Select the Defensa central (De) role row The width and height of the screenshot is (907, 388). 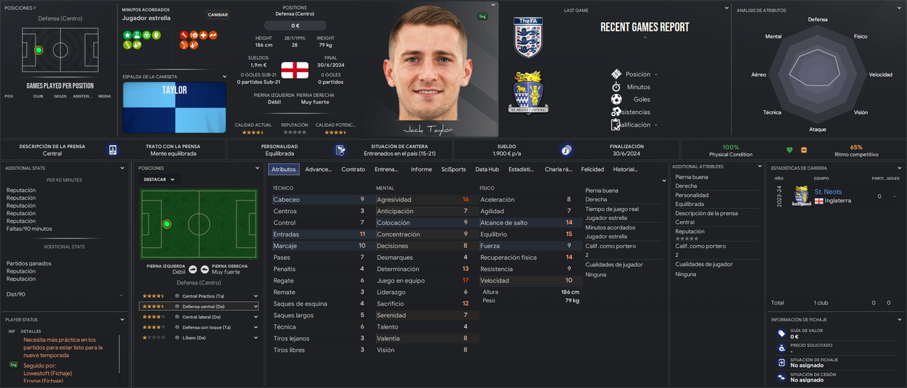198,307
